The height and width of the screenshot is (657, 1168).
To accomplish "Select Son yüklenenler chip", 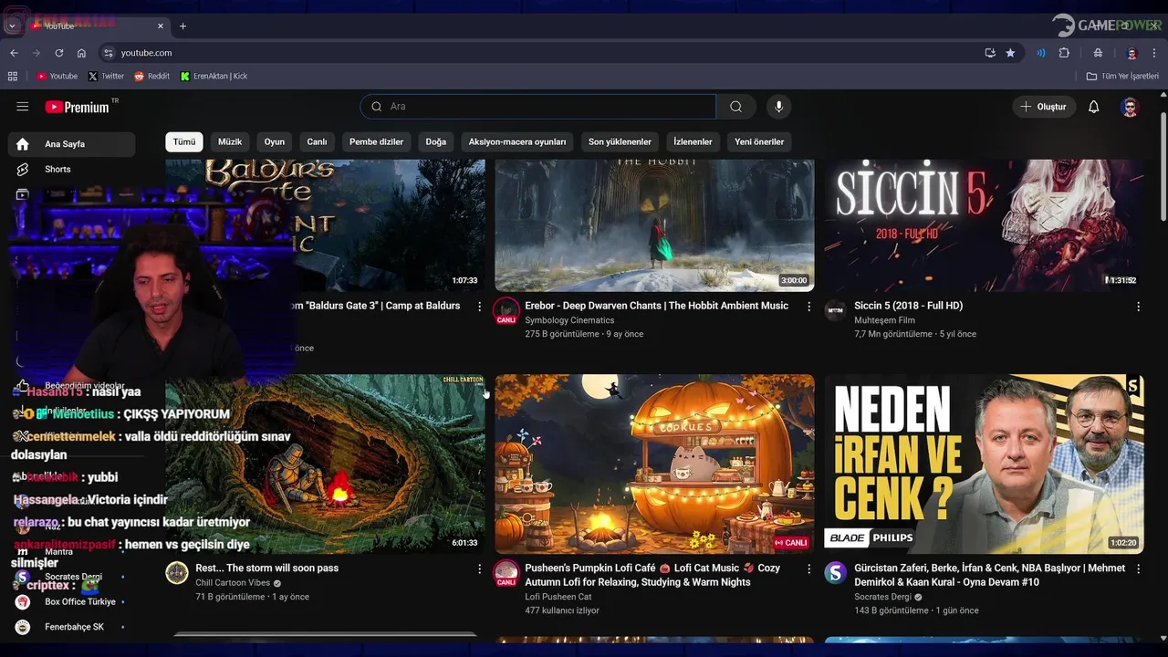I will coord(620,142).
